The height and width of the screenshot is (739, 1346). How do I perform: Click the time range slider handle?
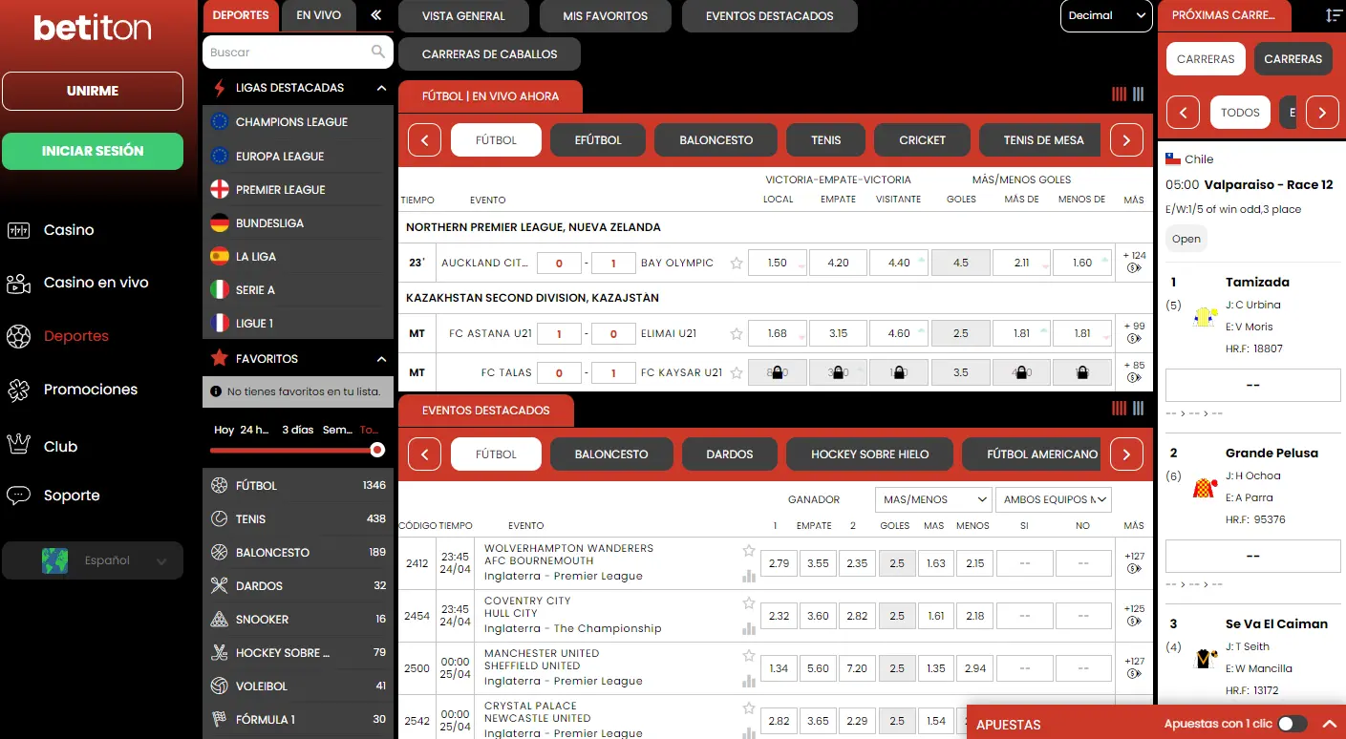[x=377, y=450]
